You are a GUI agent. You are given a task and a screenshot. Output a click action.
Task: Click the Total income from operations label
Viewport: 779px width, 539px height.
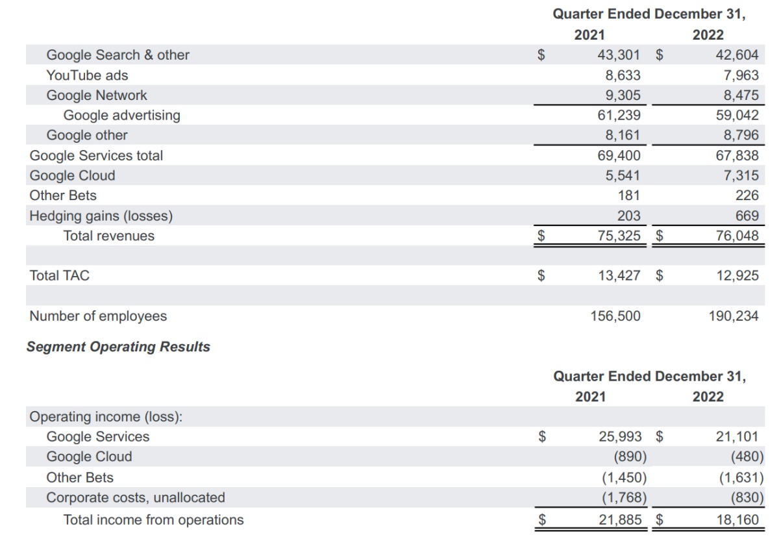(x=153, y=520)
